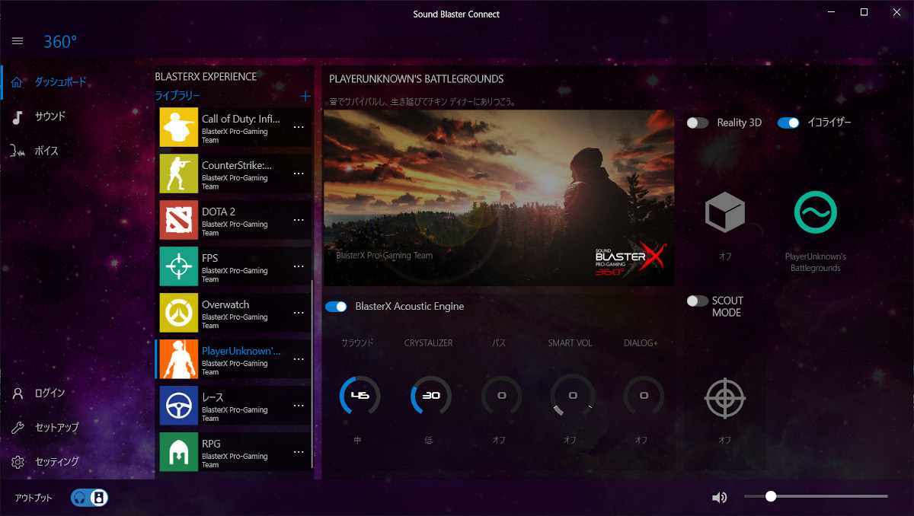The image size is (914, 516).
Task: Click the BLASTERX EXPERIENCE heading
Action: point(206,76)
